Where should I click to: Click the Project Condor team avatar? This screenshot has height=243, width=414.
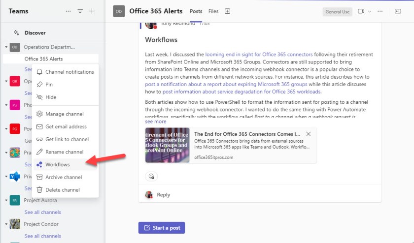click(15, 224)
